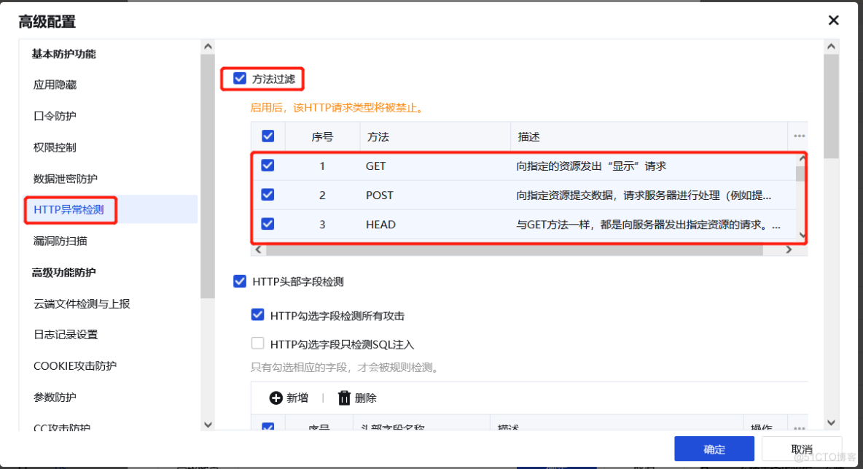
Task: Toggle the select-all checkbox in method table header
Action: coord(268,136)
